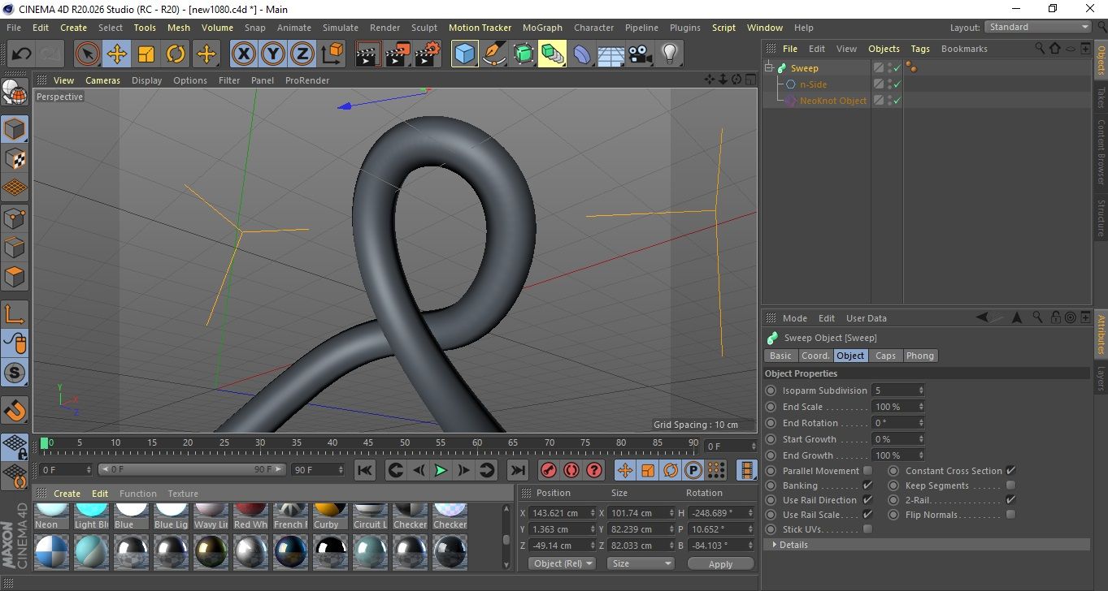Render the active view
The image size is (1108, 591).
[x=368, y=54]
